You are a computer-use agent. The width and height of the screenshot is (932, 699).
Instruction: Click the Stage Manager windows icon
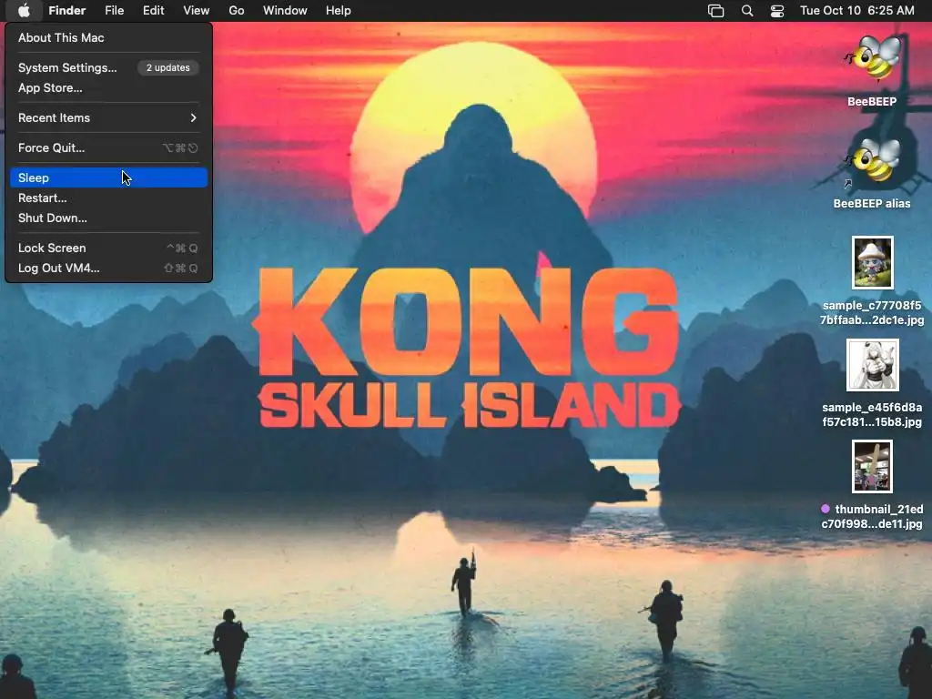pyautogui.click(x=715, y=11)
